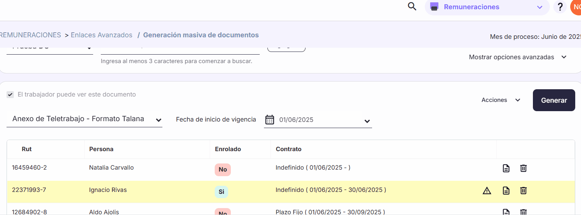Click the Enrolado column header
The width and height of the screenshot is (581, 215).
[228, 149]
